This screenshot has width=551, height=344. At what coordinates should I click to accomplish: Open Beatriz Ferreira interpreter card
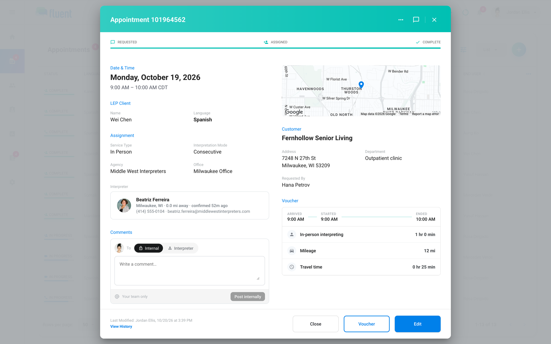tap(190, 205)
